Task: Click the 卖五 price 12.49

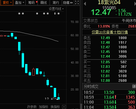Action: pos(105,38)
